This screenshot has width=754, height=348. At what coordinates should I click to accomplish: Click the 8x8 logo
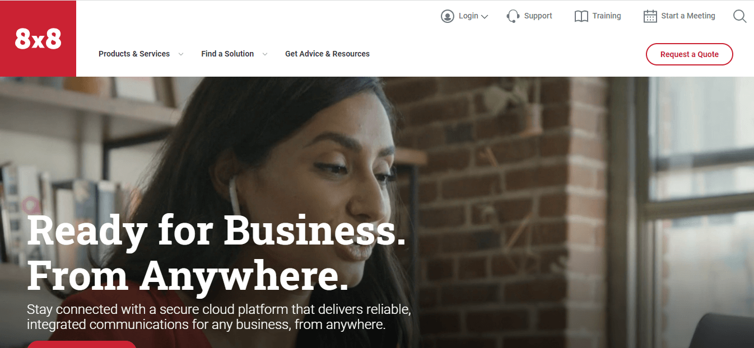[38, 38]
